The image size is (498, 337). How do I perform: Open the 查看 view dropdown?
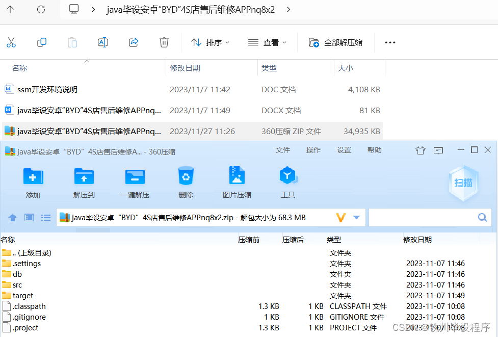point(267,42)
